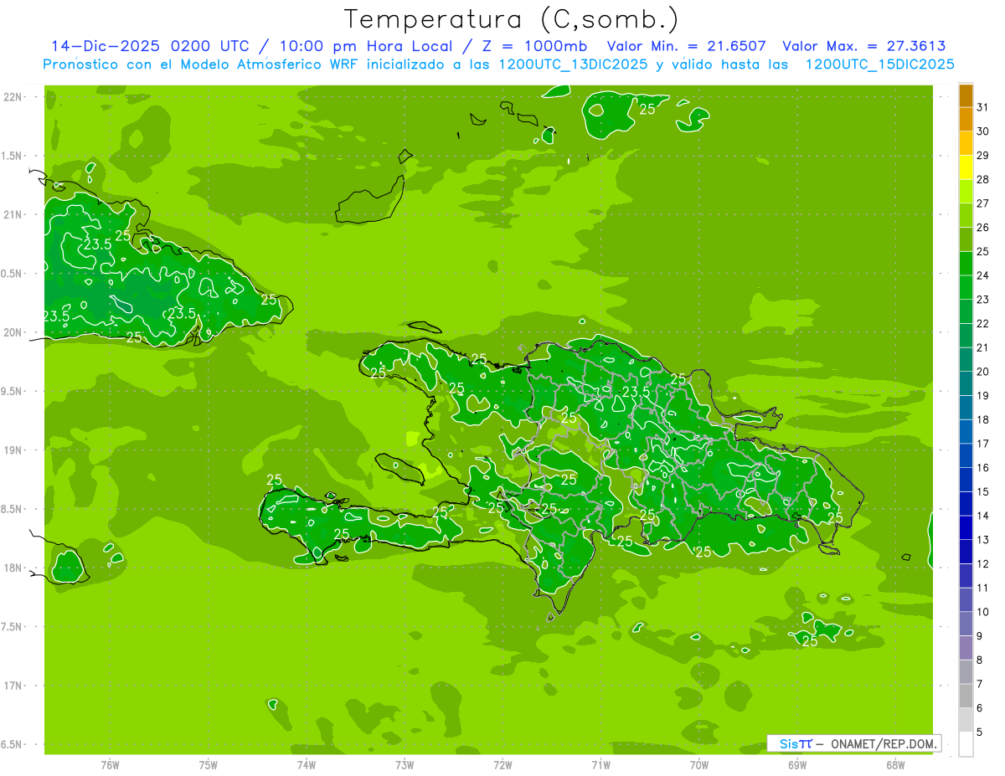Click the legend scale value "31"
The image size is (1005, 776).
click(x=983, y=107)
